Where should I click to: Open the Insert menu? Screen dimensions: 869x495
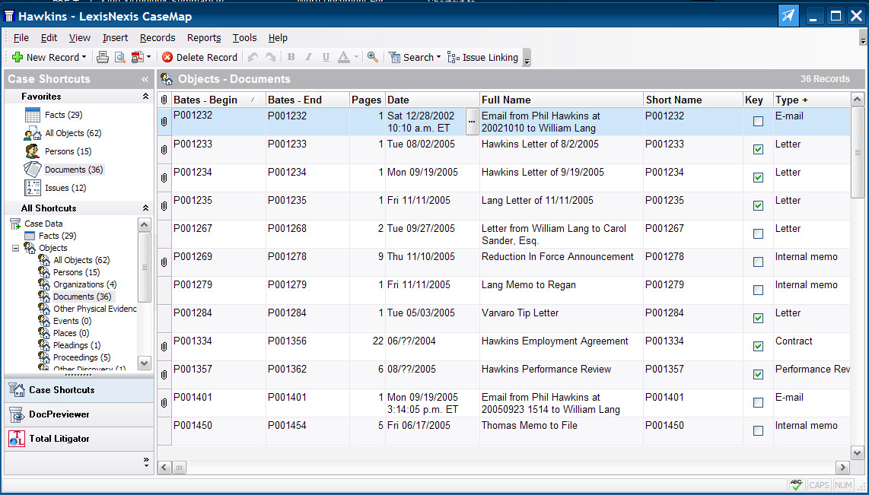click(115, 38)
